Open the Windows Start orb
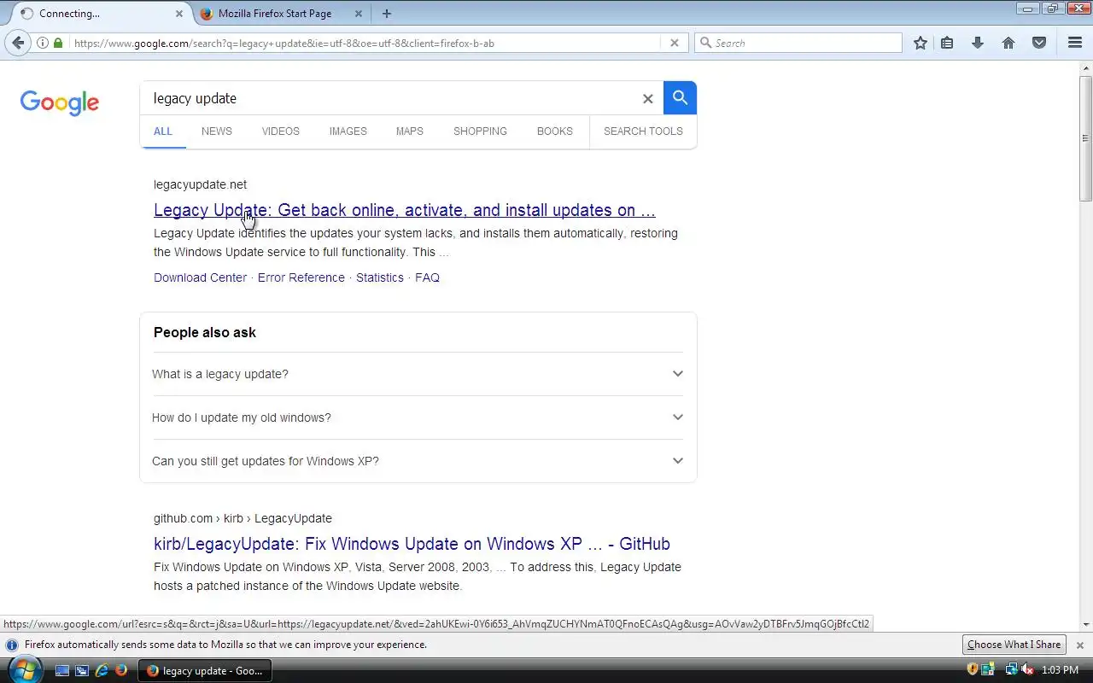 [x=25, y=669]
